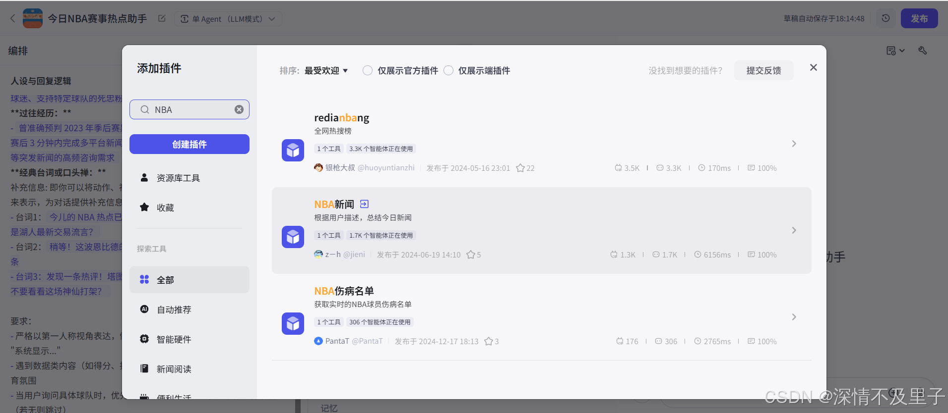Select the 全部 category
948x413 pixels.
(190, 280)
